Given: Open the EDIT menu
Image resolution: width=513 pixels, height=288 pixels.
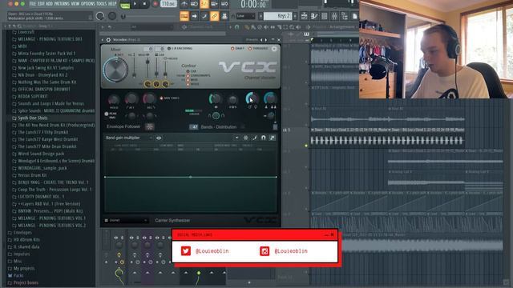Looking at the screenshot, I should [41, 3].
